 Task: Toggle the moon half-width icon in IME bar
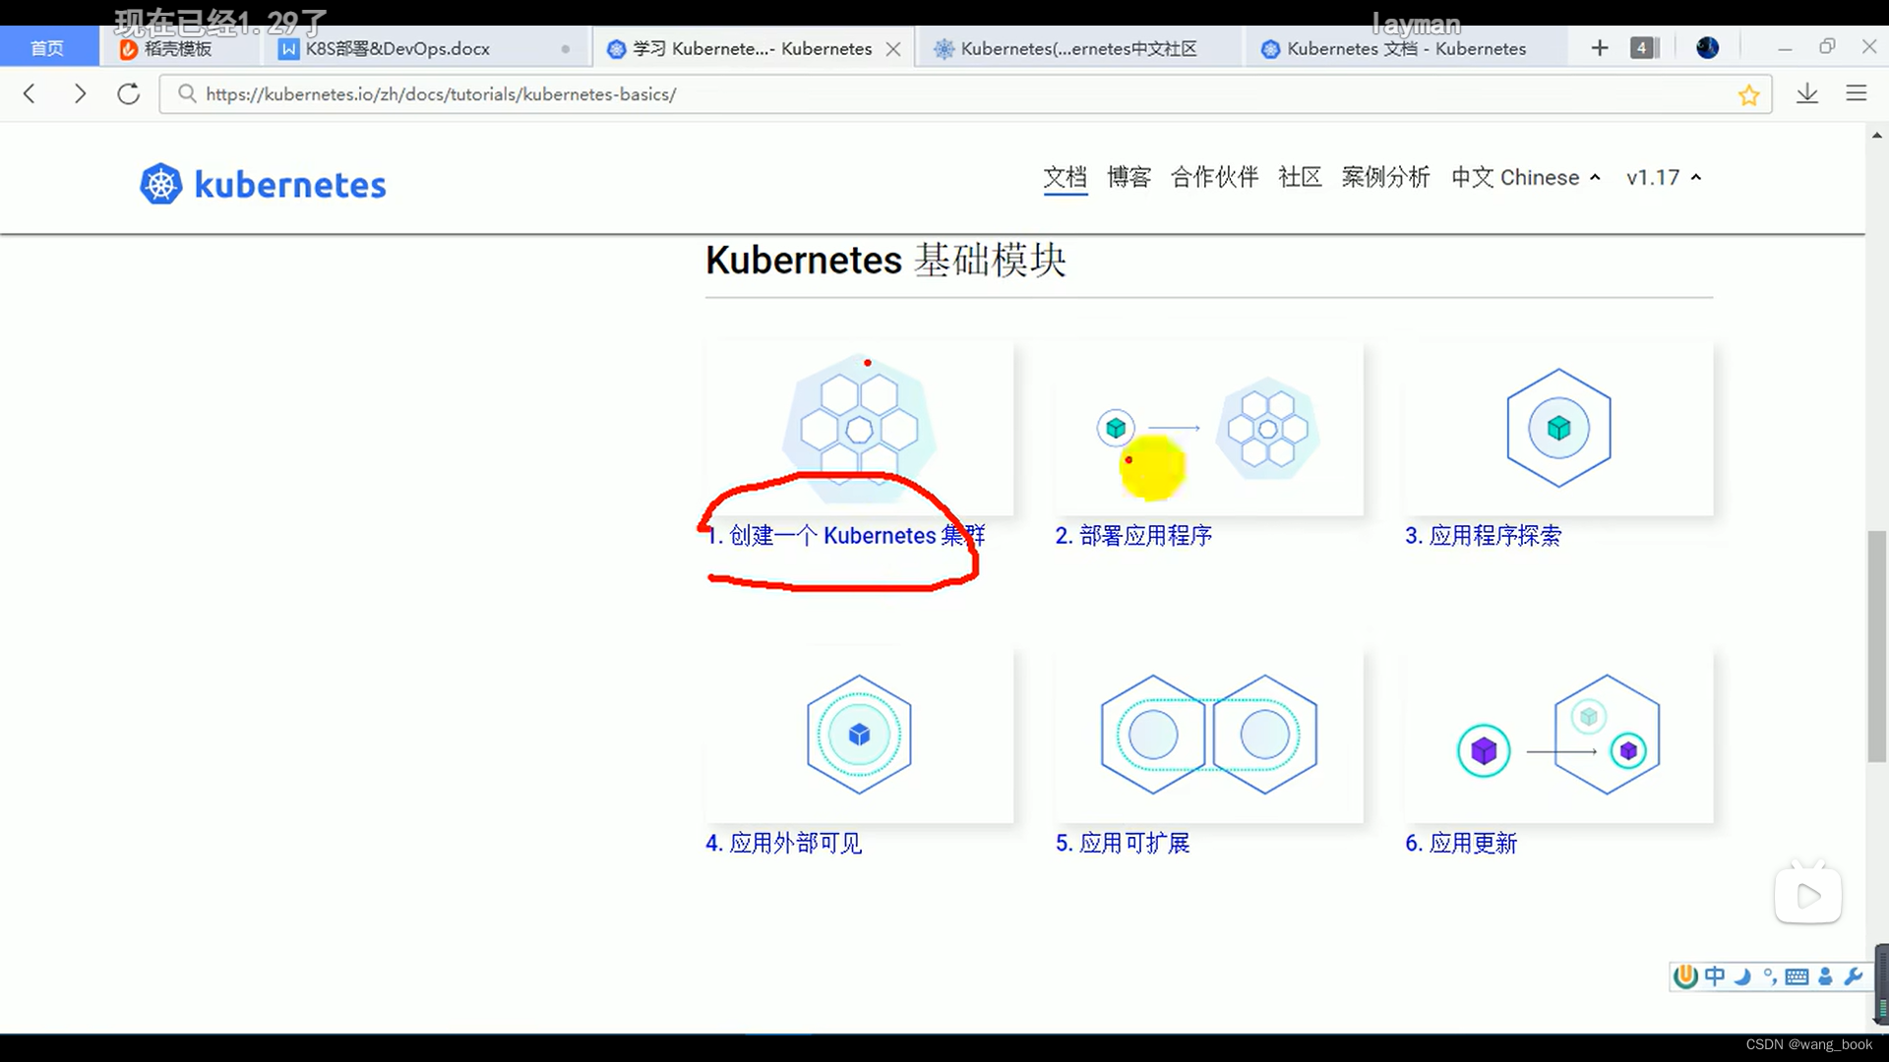tap(1742, 976)
